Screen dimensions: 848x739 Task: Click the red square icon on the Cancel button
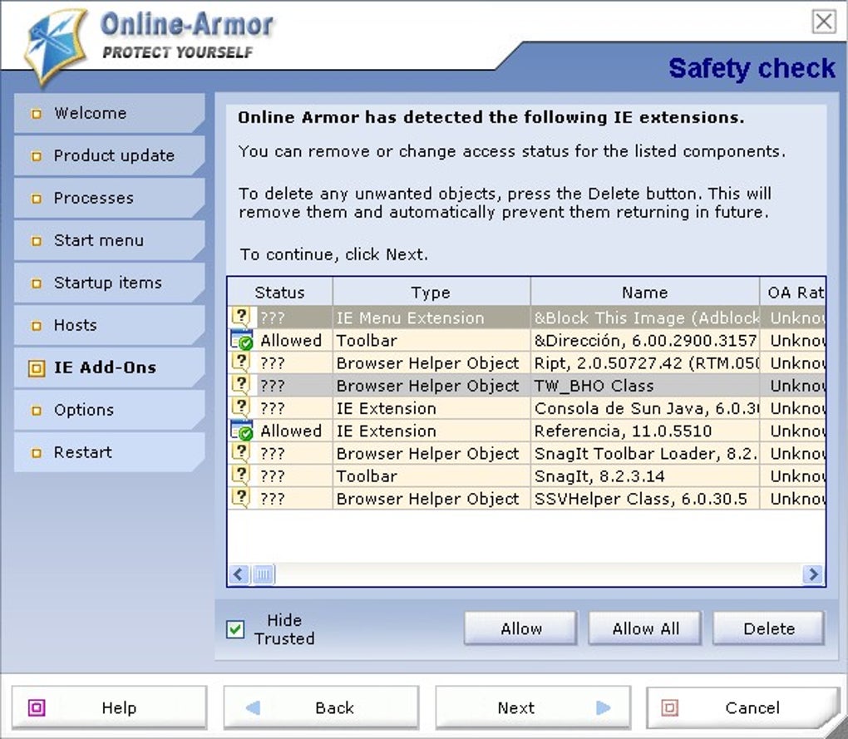point(669,707)
